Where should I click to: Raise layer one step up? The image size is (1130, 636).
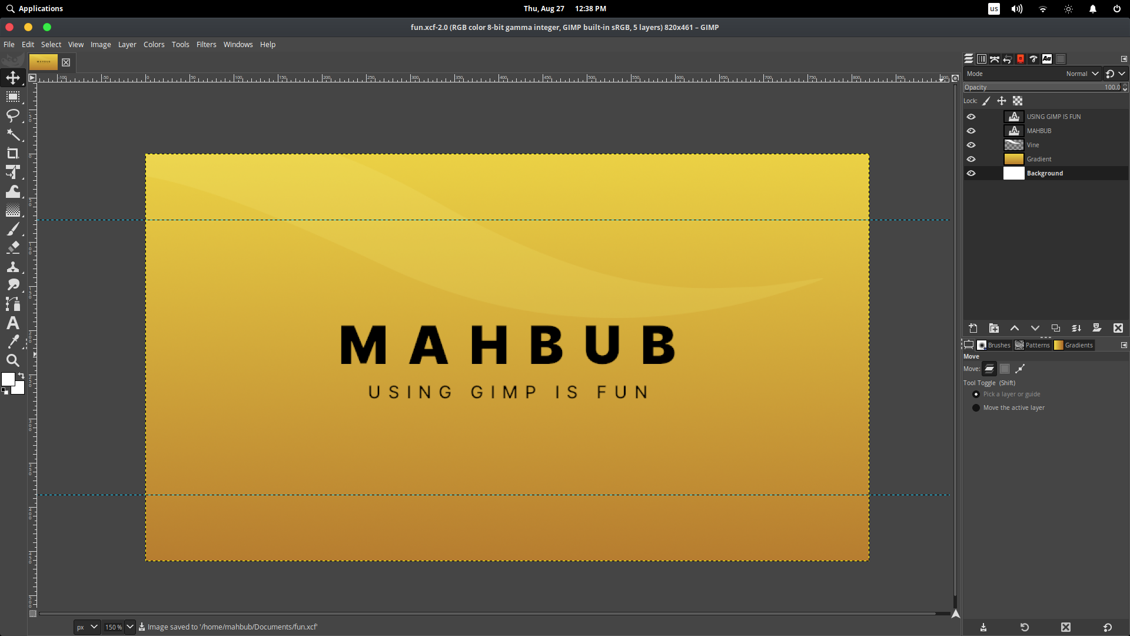tap(1015, 328)
